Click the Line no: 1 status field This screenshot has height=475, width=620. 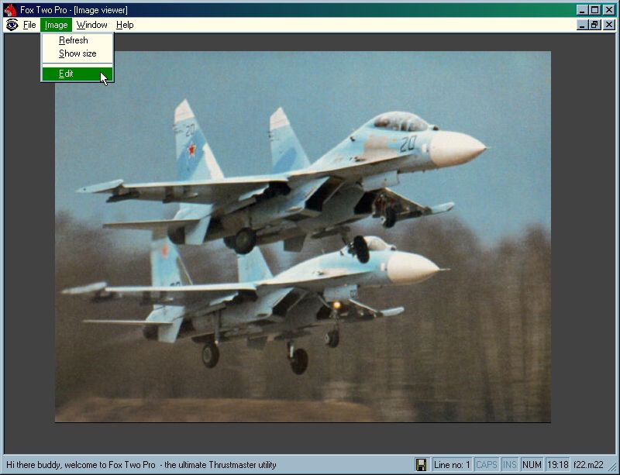tap(452, 465)
